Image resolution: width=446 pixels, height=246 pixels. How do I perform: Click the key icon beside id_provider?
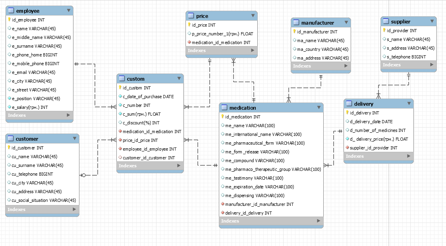click(384, 30)
